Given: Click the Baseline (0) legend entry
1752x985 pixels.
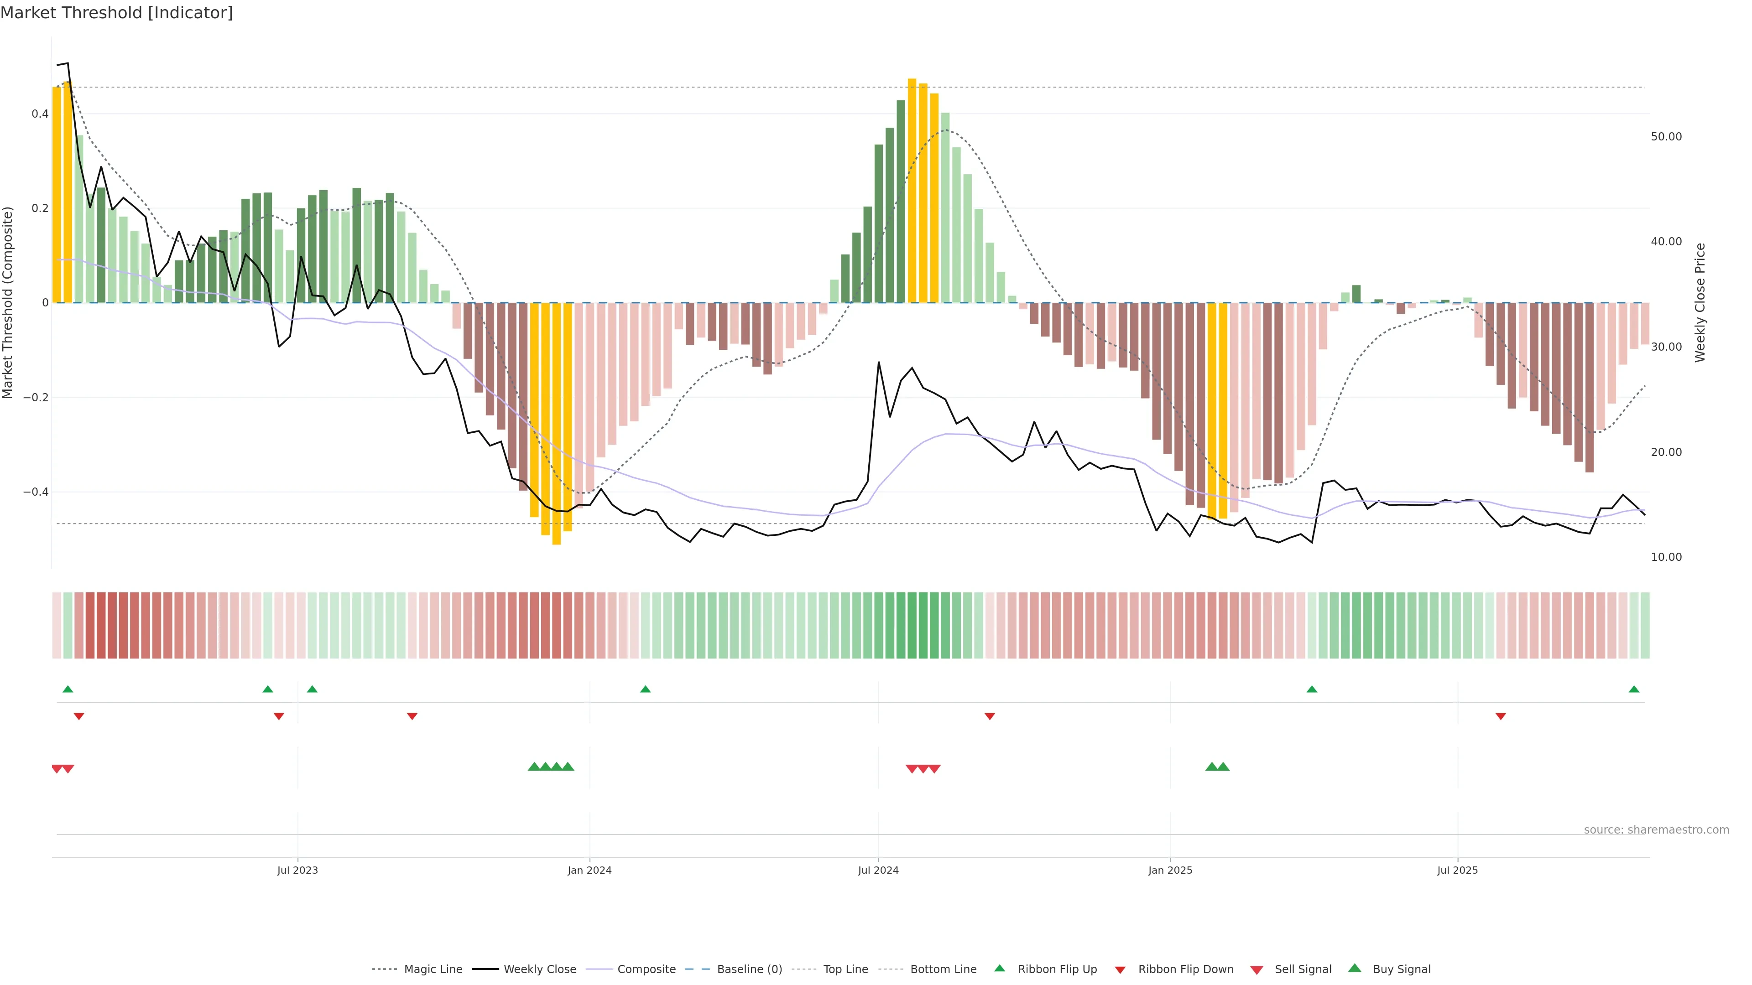Looking at the screenshot, I should [x=750, y=969].
